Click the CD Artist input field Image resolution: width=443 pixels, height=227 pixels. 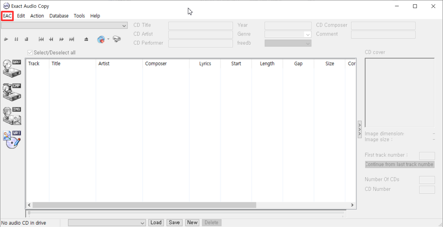201,34
